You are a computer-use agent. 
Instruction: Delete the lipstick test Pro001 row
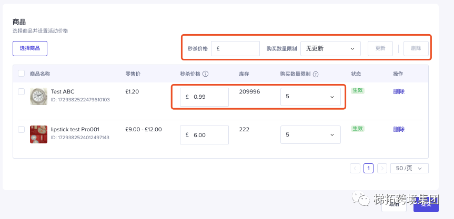pyautogui.click(x=399, y=129)
